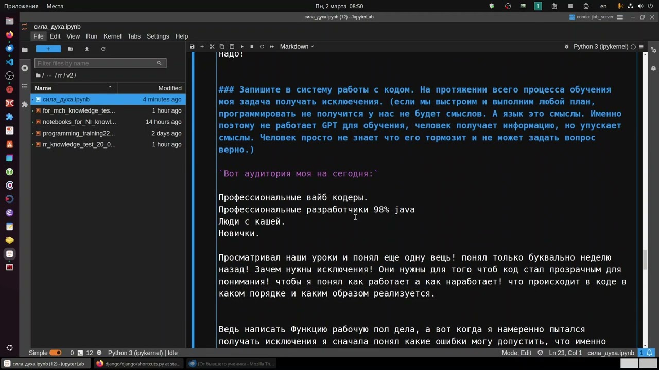
Task: Select the rr_knowledge_test_20_0... notebook
Action: tap(108, 144)
